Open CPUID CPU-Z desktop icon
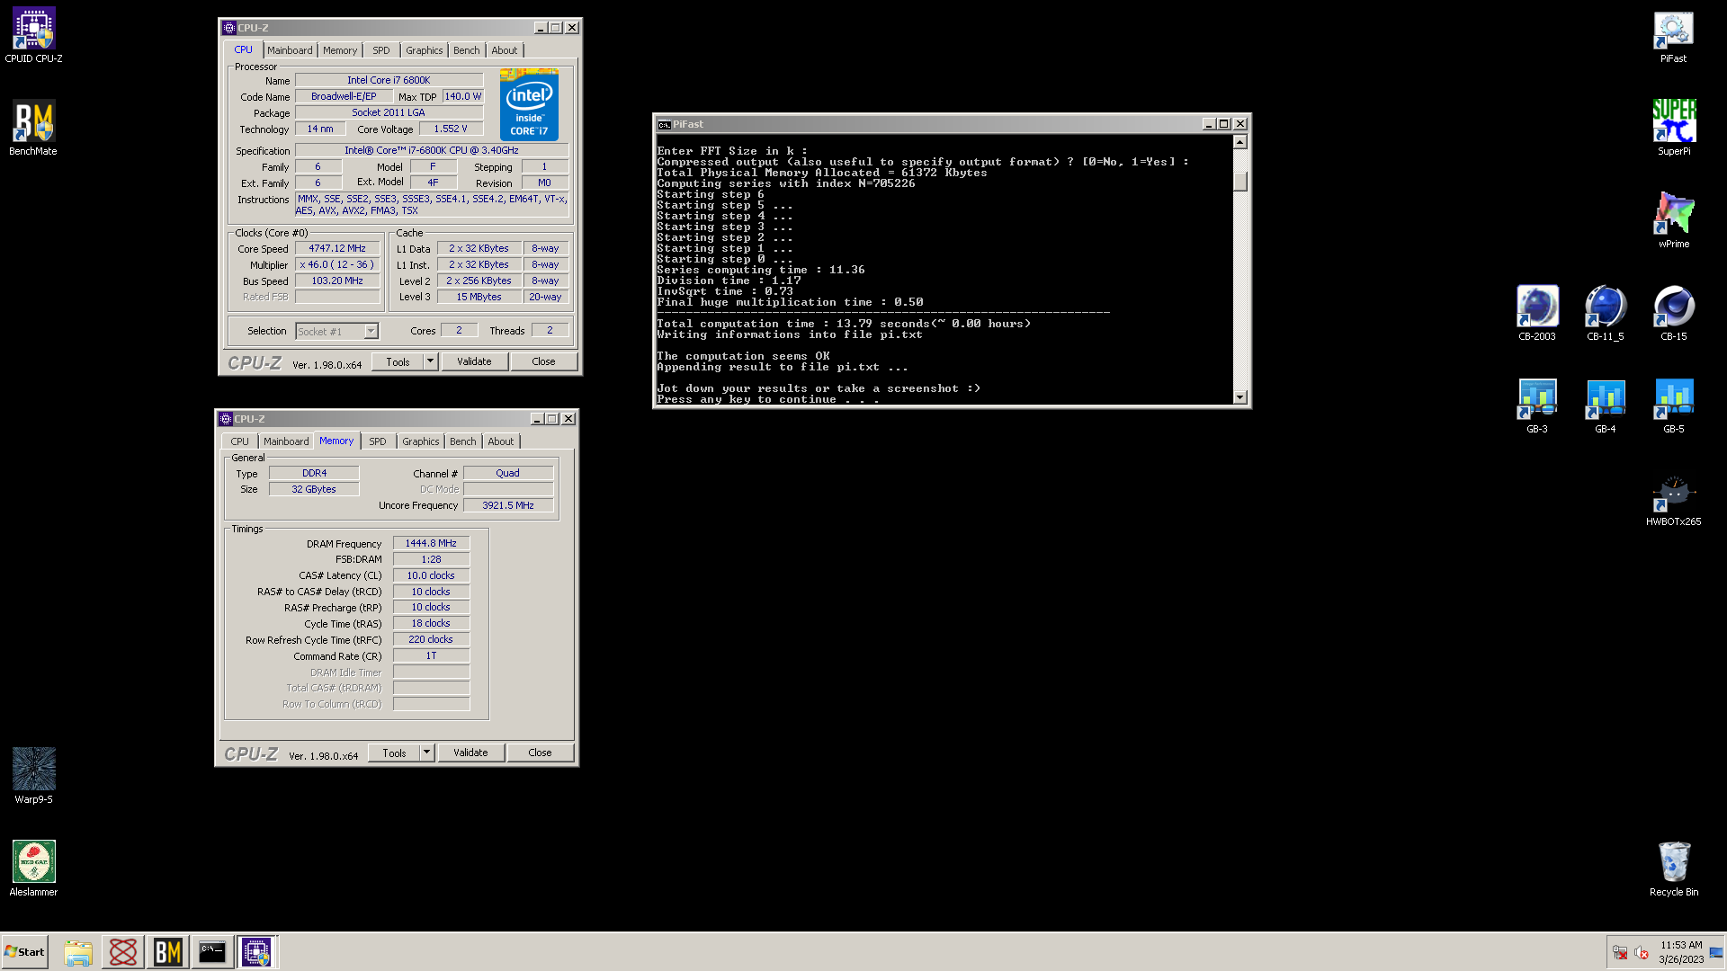Viewport: 1727px width, 971px height. [x=33, y=36]
